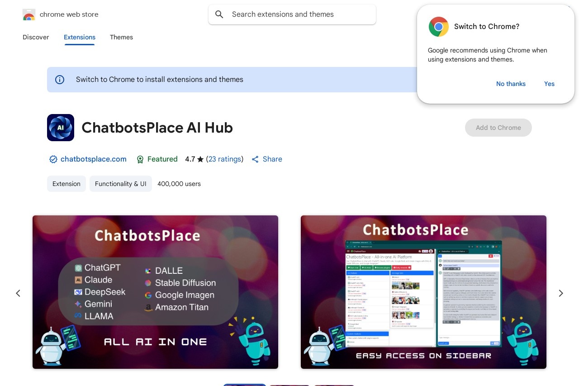Click the 'Switch to Chrome?' popup heading
This screenshot has height=386, width=579.
[x=487, y=27]
